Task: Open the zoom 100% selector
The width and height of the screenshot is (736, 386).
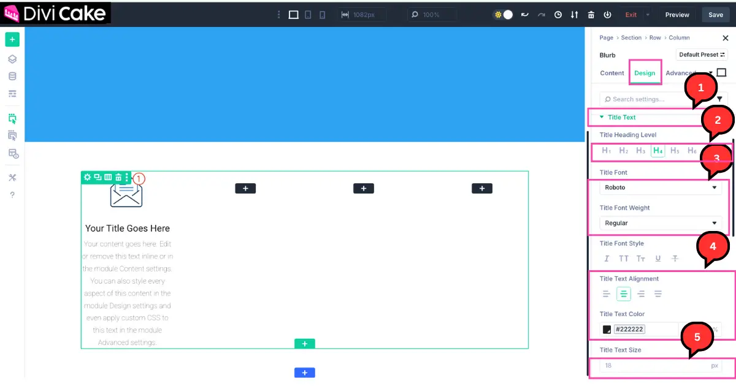Action: [x=433, y=15]
